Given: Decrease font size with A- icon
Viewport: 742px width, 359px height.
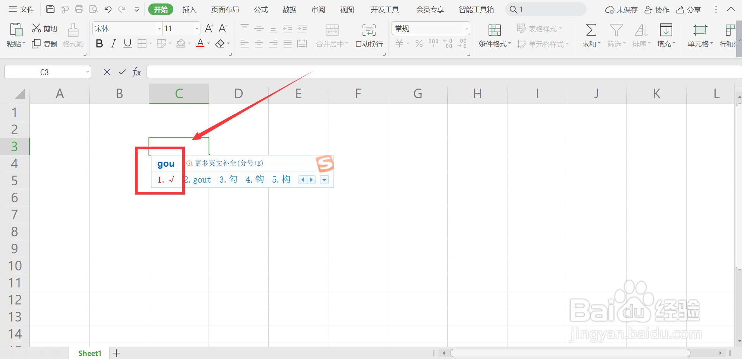Looking at the screenshot, I should pyautogui.click(x=223, y=28).
